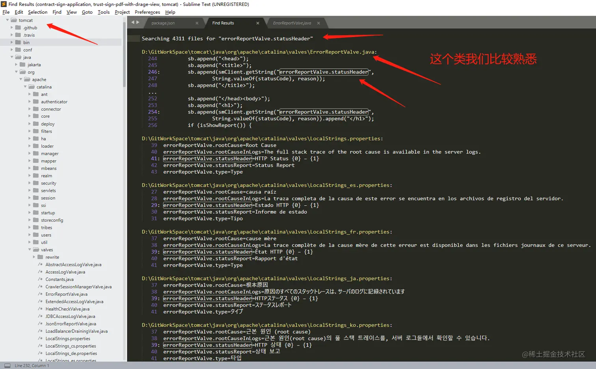The height and width of the screenshot is (369, 596).
Task: Click the connector folder icon
Action: click(36, 109)
